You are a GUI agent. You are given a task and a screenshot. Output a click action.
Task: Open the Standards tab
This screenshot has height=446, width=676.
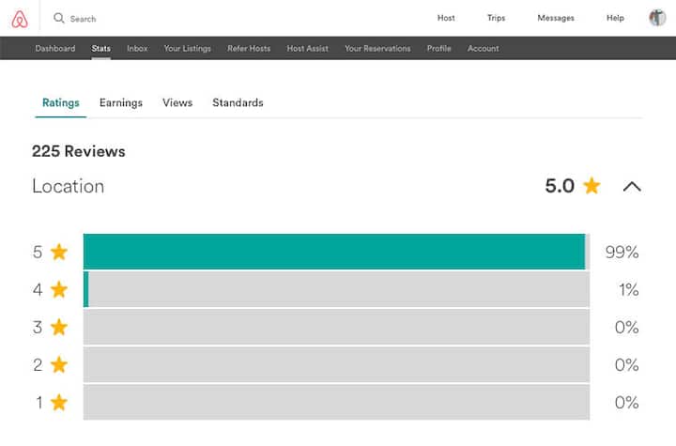coord(238,102)
